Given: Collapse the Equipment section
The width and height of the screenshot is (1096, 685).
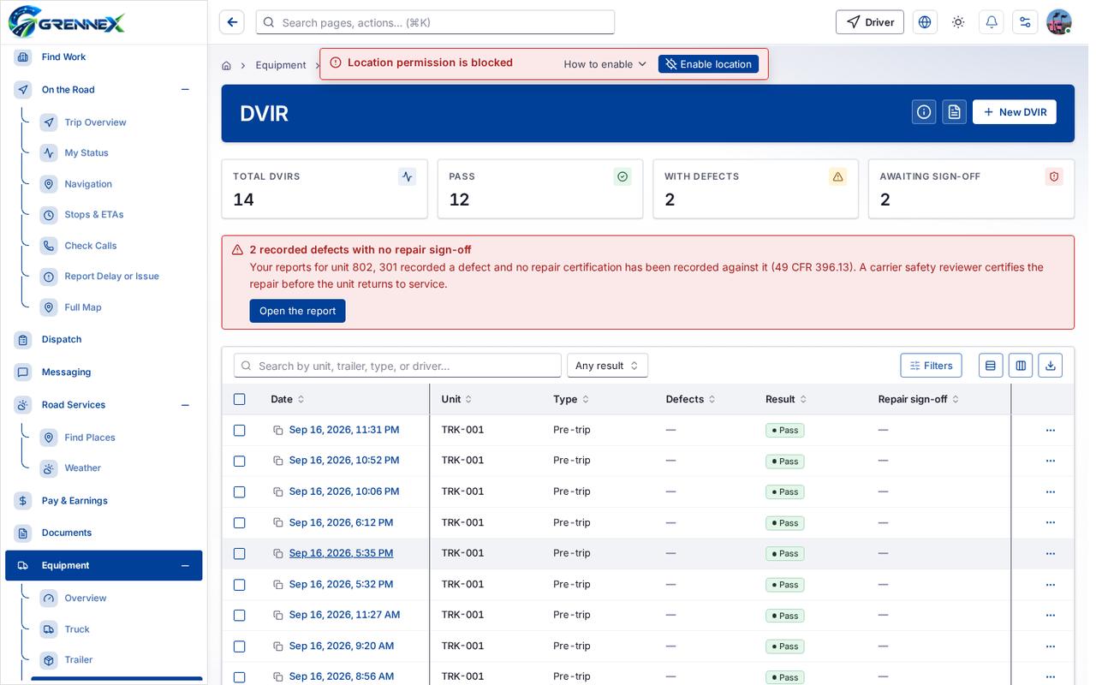Looking at the screenshot, I should [x=185, y=566].
